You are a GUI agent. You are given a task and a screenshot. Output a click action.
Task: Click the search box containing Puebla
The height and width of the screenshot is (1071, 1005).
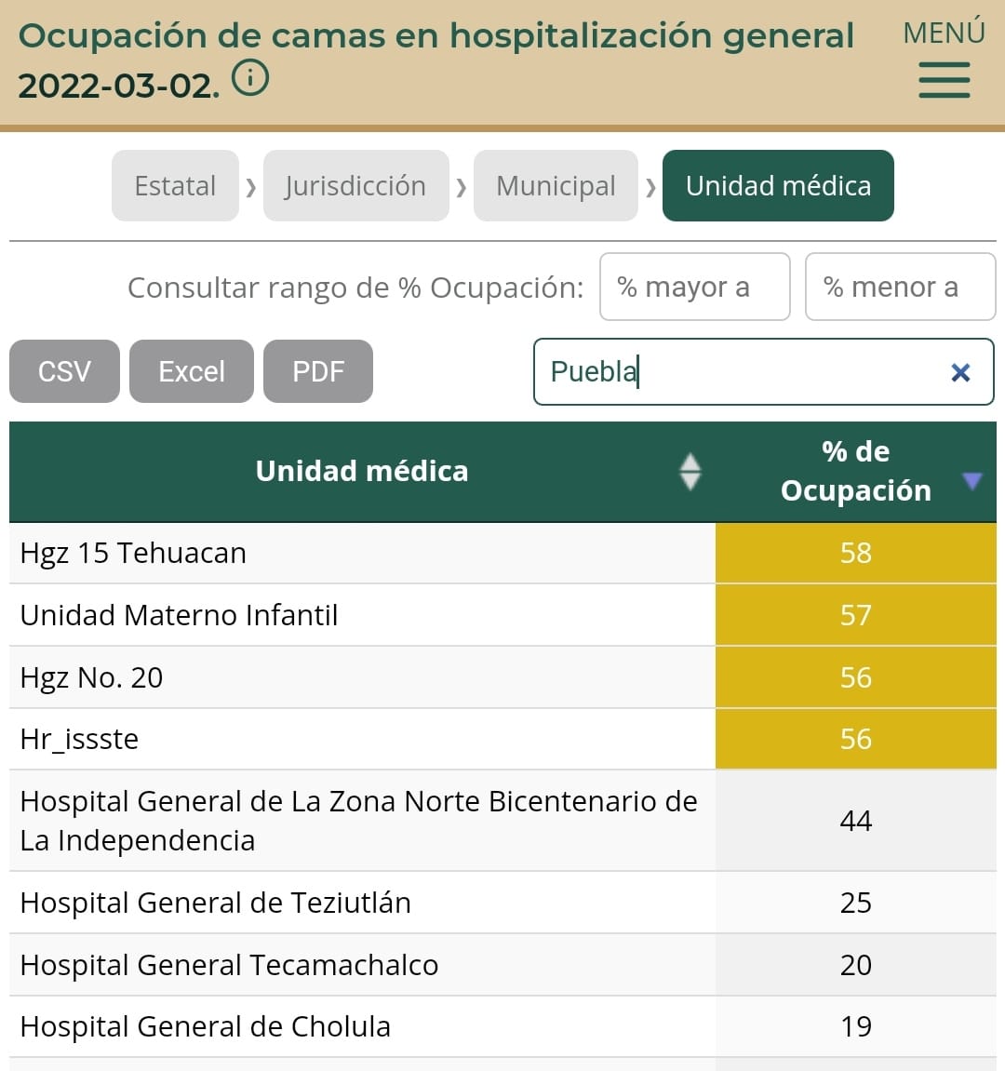point(735,372)
